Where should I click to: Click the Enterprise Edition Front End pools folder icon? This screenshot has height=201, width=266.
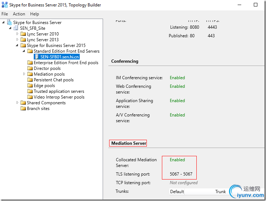coord(30,62)
